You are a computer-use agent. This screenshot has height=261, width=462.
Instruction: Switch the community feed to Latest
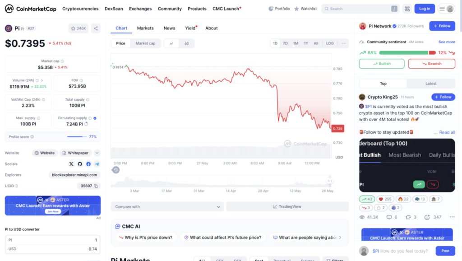pos(430,84)
